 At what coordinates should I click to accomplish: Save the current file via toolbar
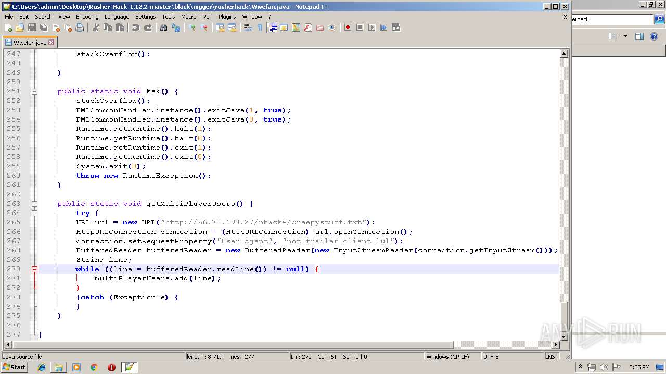(x=32, y=28)
